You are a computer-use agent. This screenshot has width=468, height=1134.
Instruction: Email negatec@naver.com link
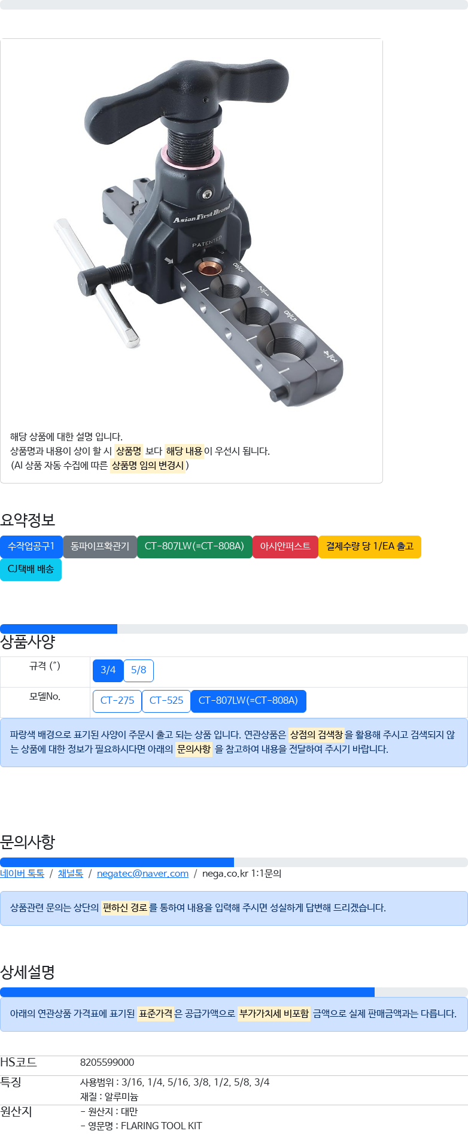tap(142, 874)
